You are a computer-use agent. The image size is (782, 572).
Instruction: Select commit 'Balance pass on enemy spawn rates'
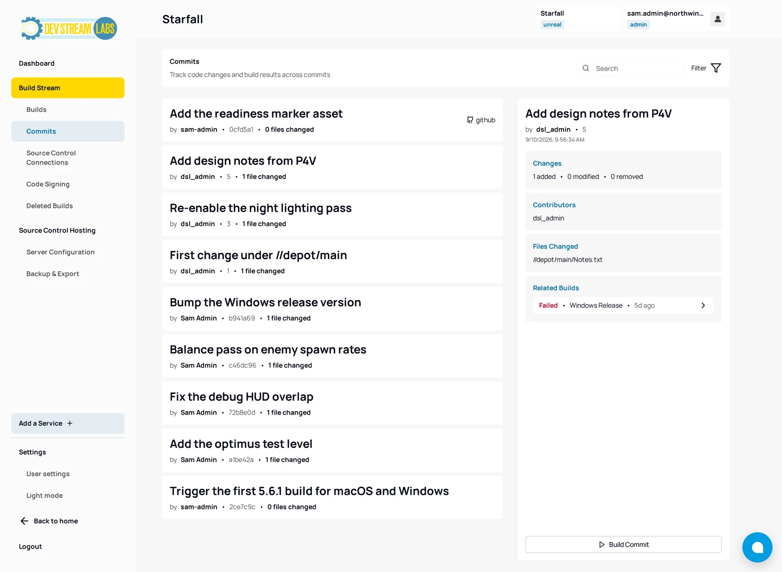tap(332, 356)
